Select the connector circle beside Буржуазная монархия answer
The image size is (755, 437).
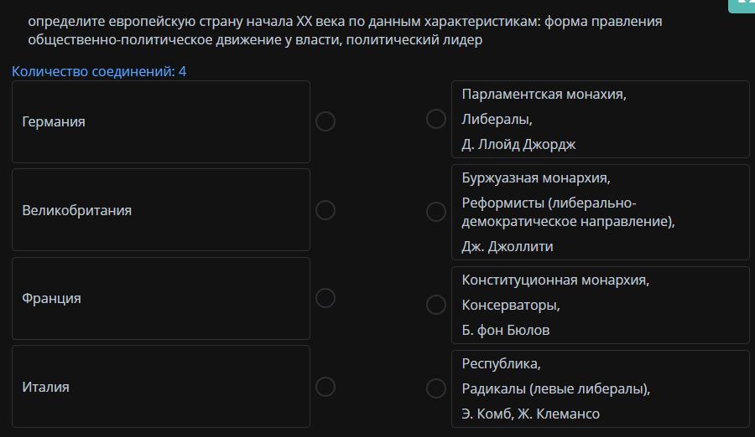click(x=436, y=212)
